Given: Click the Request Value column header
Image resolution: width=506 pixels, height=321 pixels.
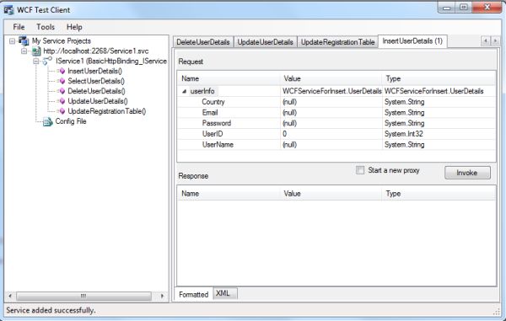Looking at the screenshot, I should click(x=331, y=78).
